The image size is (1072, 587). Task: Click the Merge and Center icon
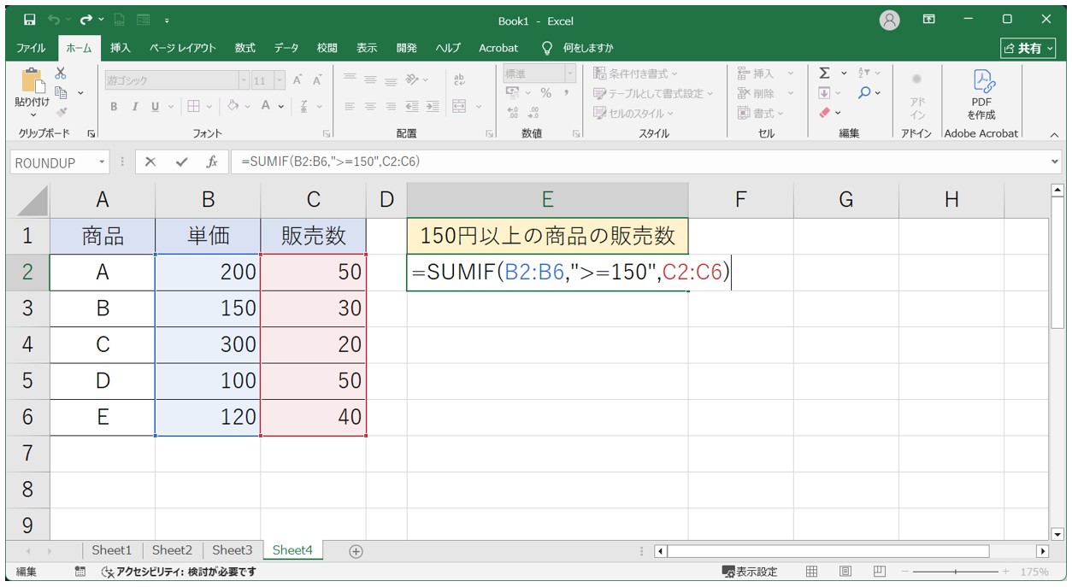coord(459,107)
